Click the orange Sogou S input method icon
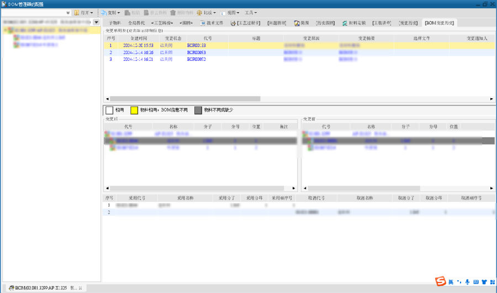The height and width of the screenshot is (293, 497). (440, 281)
